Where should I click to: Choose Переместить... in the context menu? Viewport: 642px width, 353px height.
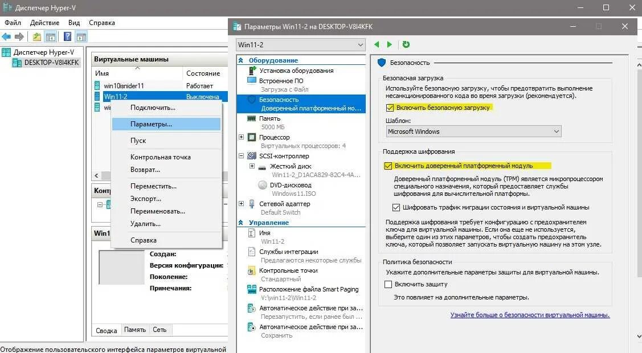pyautogui.click(x=166, y=186)
